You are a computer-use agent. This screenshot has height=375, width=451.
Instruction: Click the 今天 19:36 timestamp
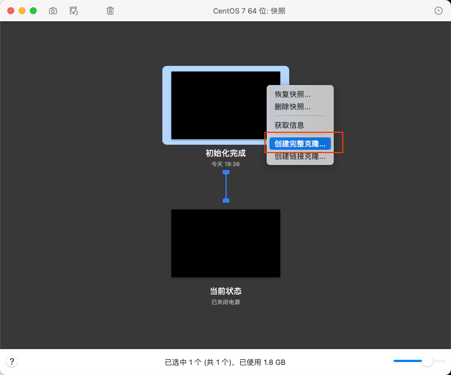coord(225,164)
